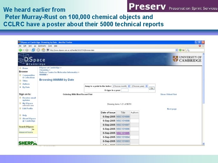Click the page vertical scrollbar up arrow
Viewport: 218px width, 163px height.
[x=203, y=54]
